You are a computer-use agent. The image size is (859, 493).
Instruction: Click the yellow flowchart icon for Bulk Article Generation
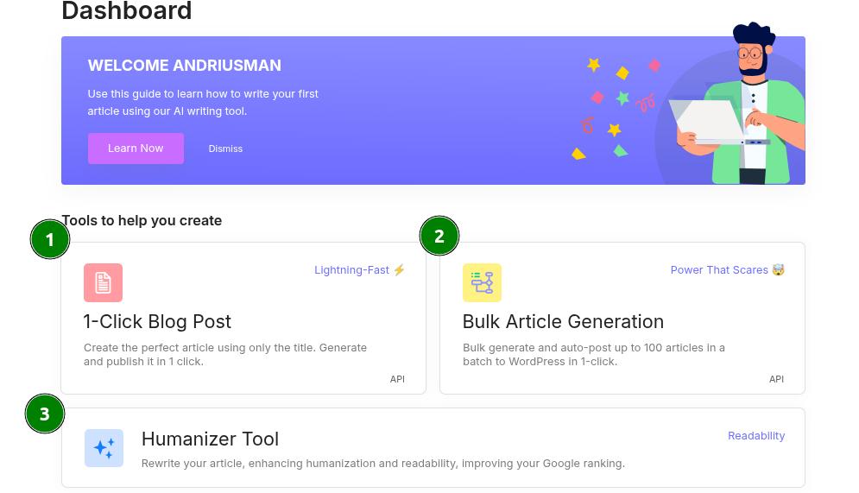click(x=482, y=282)
